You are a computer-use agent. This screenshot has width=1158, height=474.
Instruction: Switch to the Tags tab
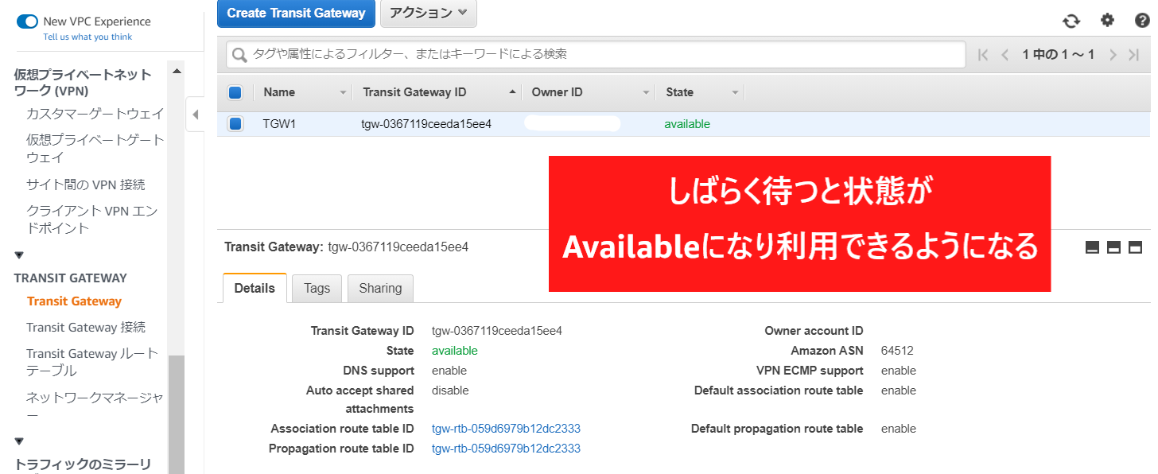[317, 288]
